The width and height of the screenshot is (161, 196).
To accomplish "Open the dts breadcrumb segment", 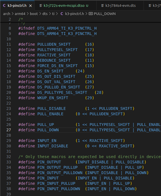I will click(45, 14).
